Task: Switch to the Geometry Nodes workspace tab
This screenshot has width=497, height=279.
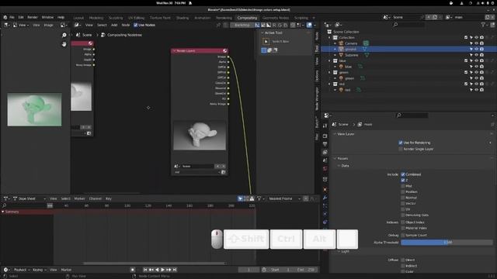Action: (276, 18)
